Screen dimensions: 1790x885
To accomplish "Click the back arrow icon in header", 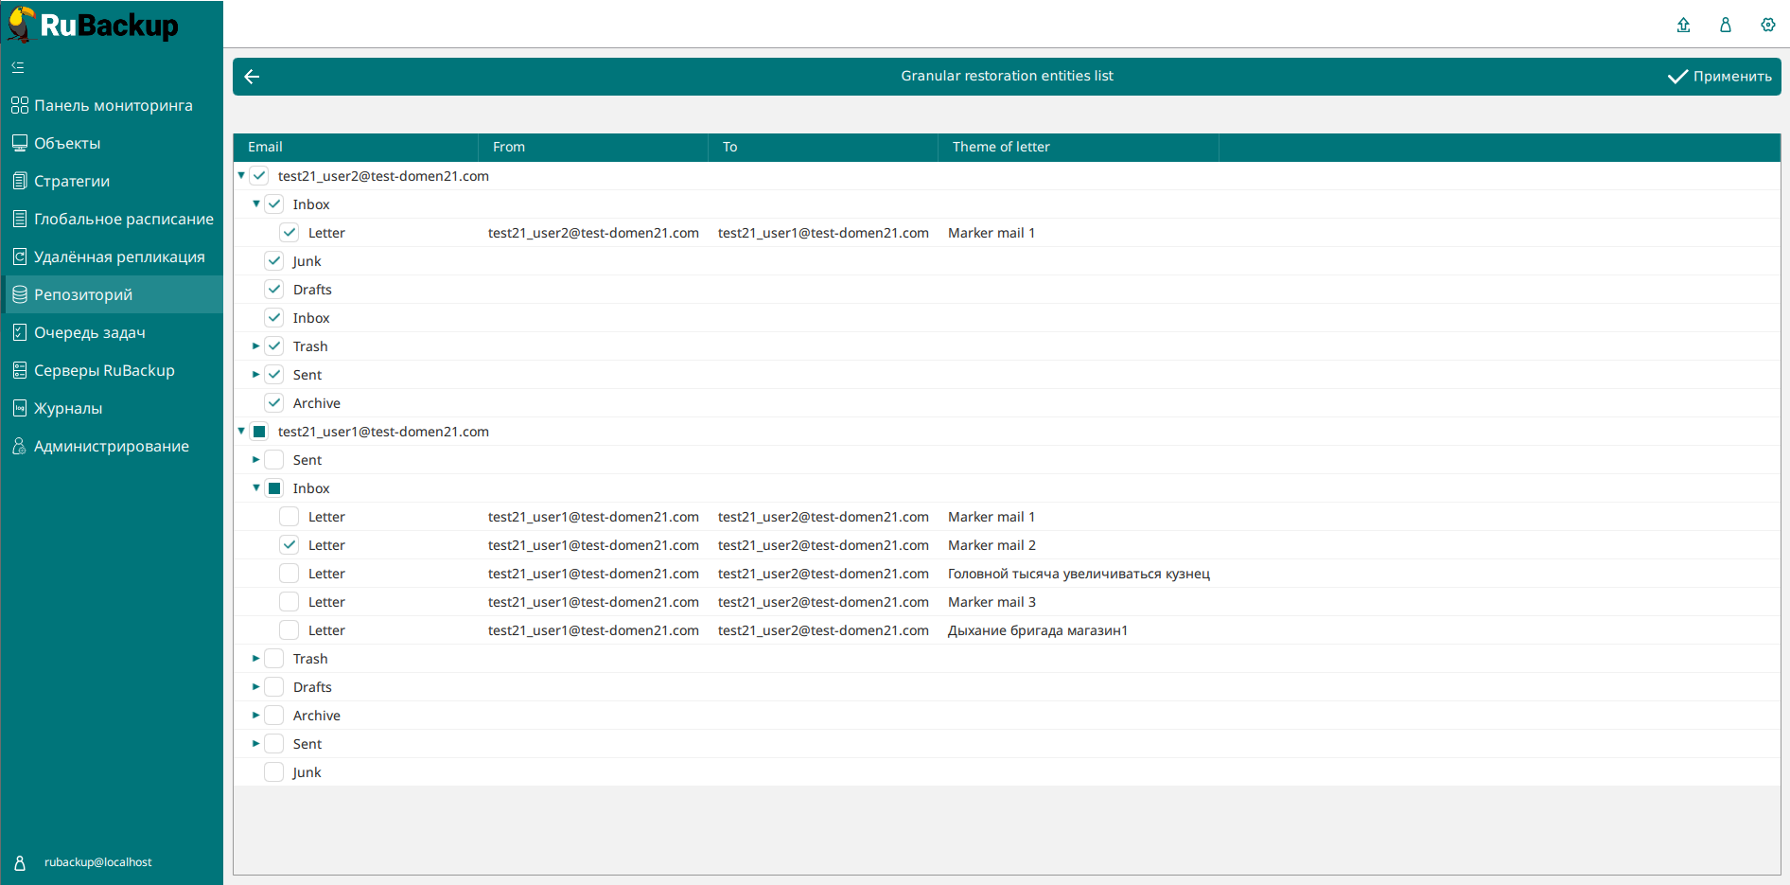I will click(252, 77).
